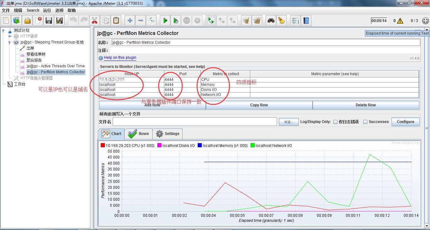
Task: Click the 文件名 filename input field
Action: pyautogui.click(x=195, y=122)
